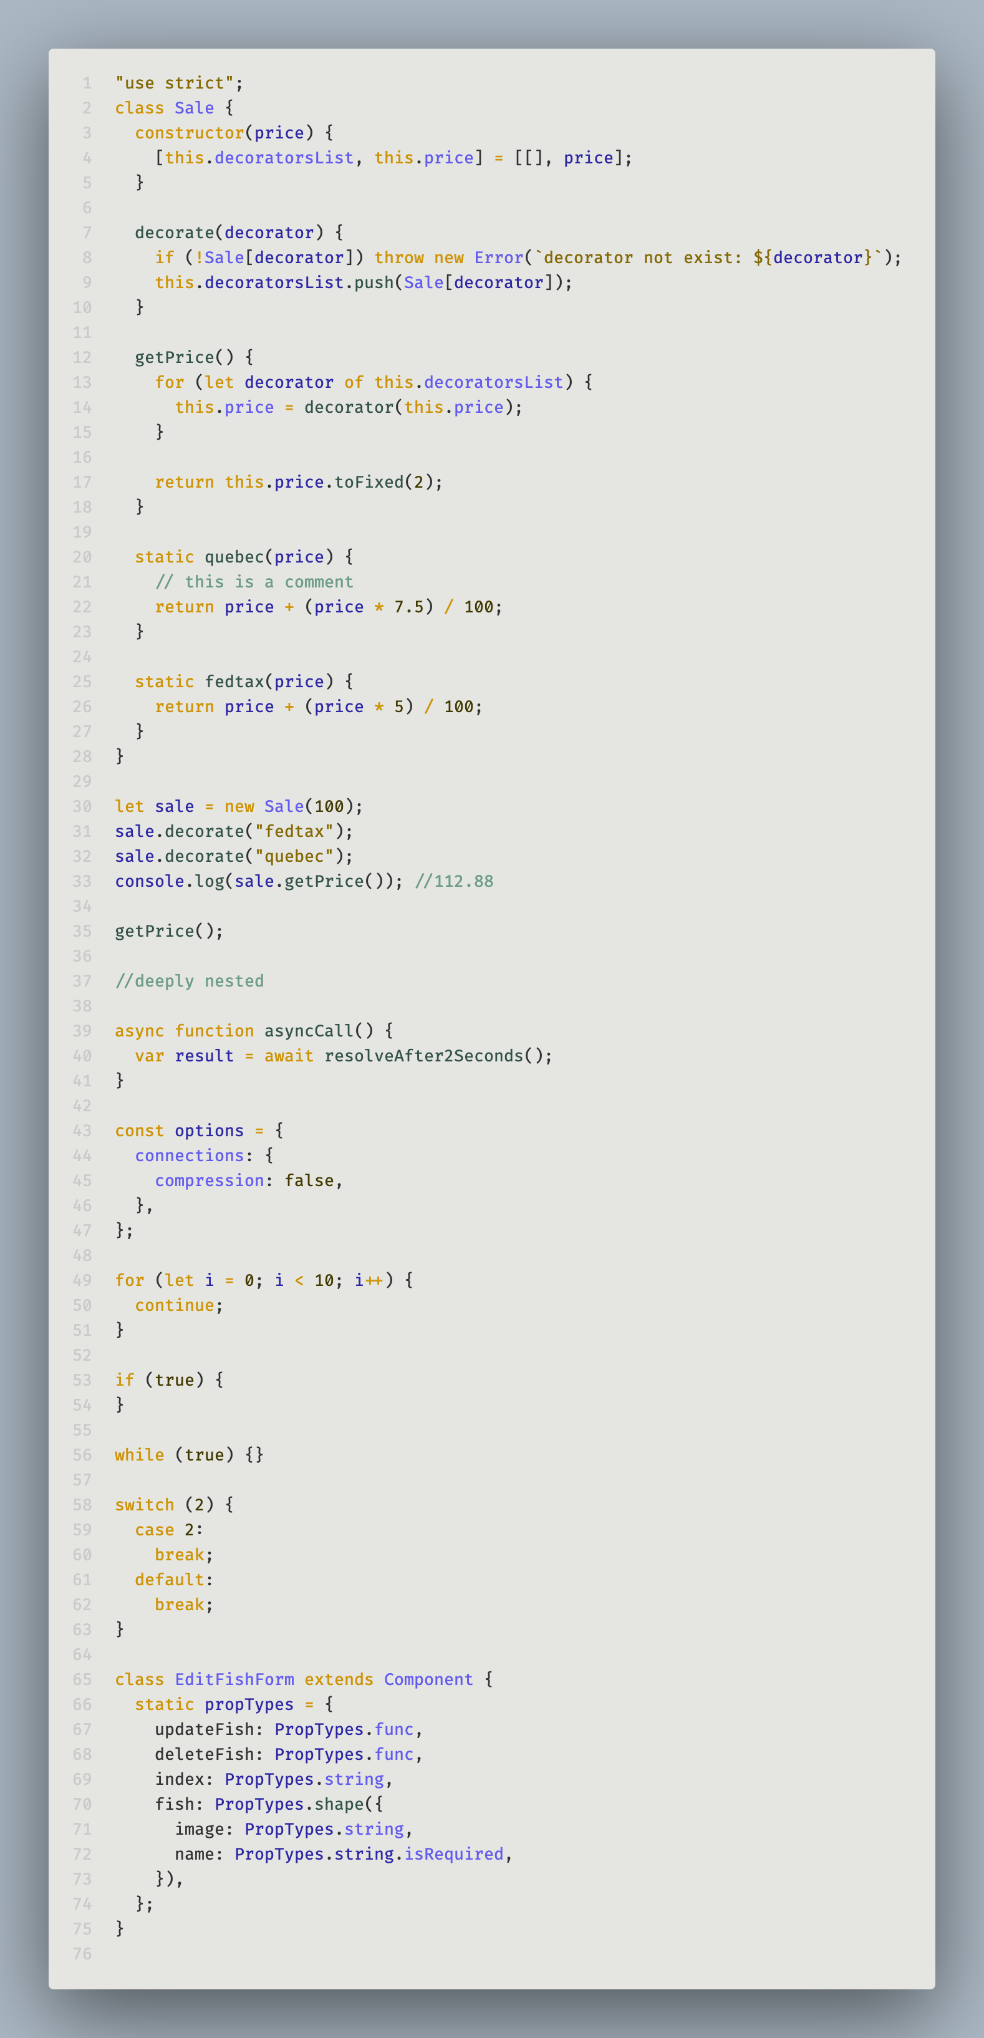Click line number 76 in gutter
Viewport: 984px width, 2038px height.
pyautogui.click(x=82, y=1953)
